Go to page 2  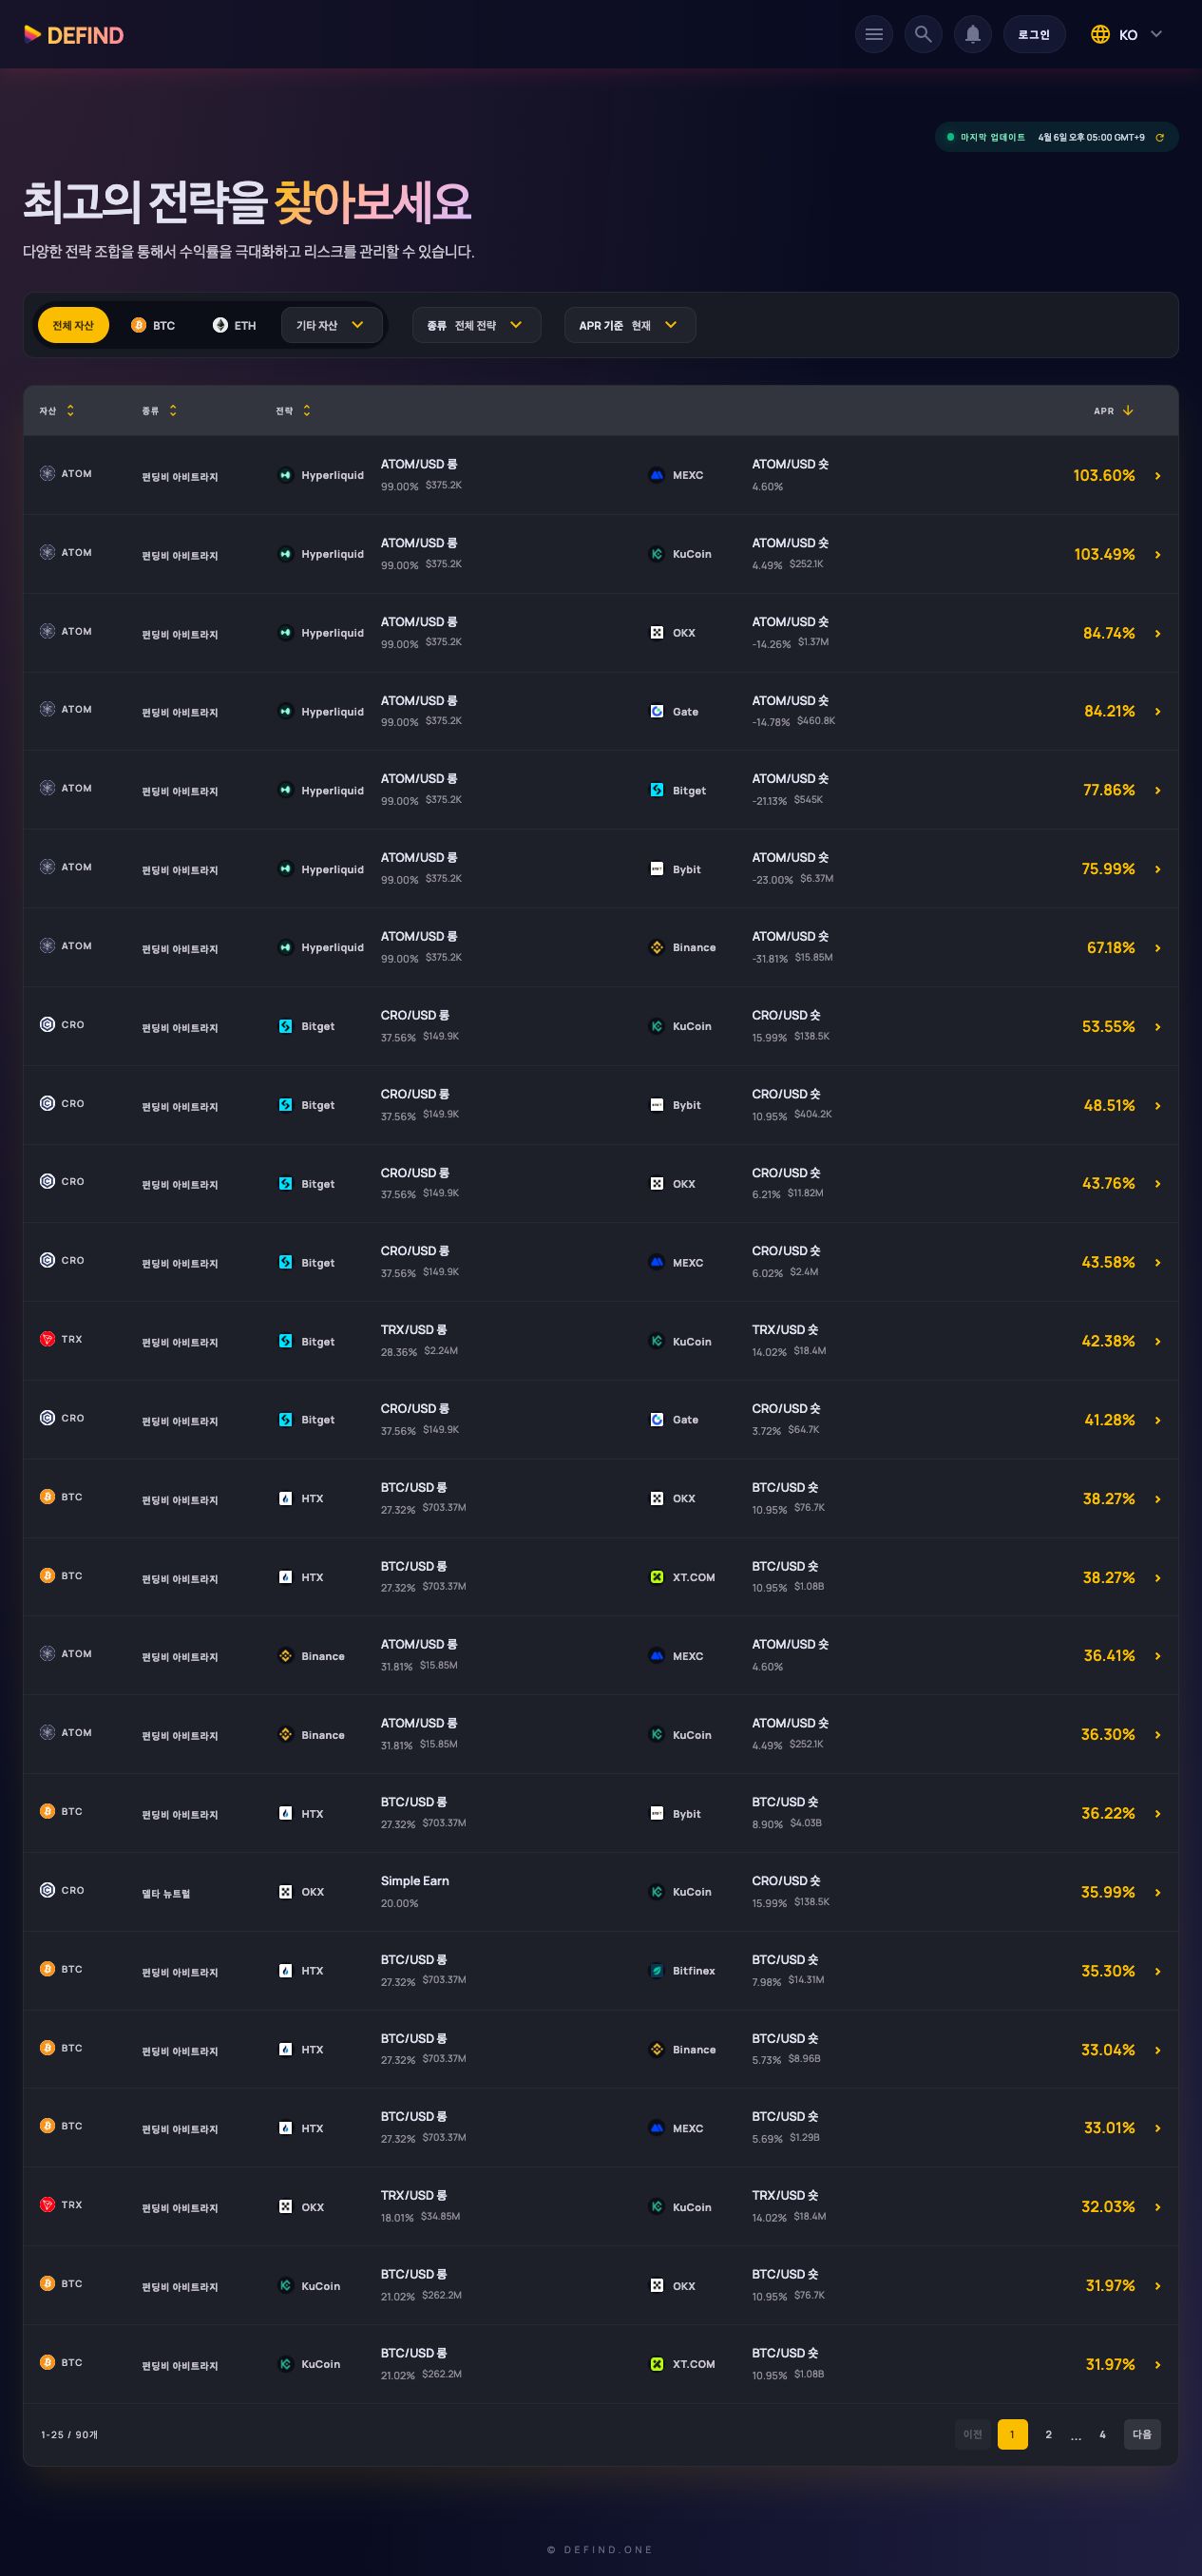pos(1048,2434)
